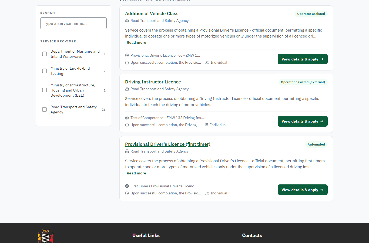Screen dimensions: 369x243
Task: Click the dollar icon beside Test of Competence
Action: (x=127, y=118)
